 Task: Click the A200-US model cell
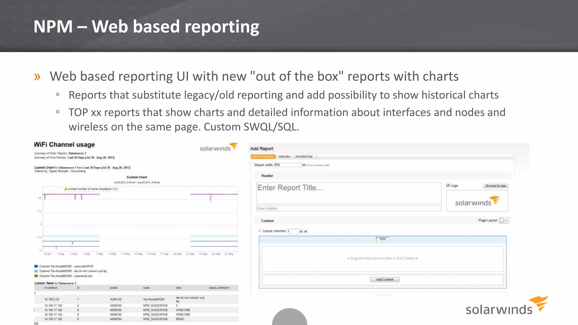tap(116, 299)
